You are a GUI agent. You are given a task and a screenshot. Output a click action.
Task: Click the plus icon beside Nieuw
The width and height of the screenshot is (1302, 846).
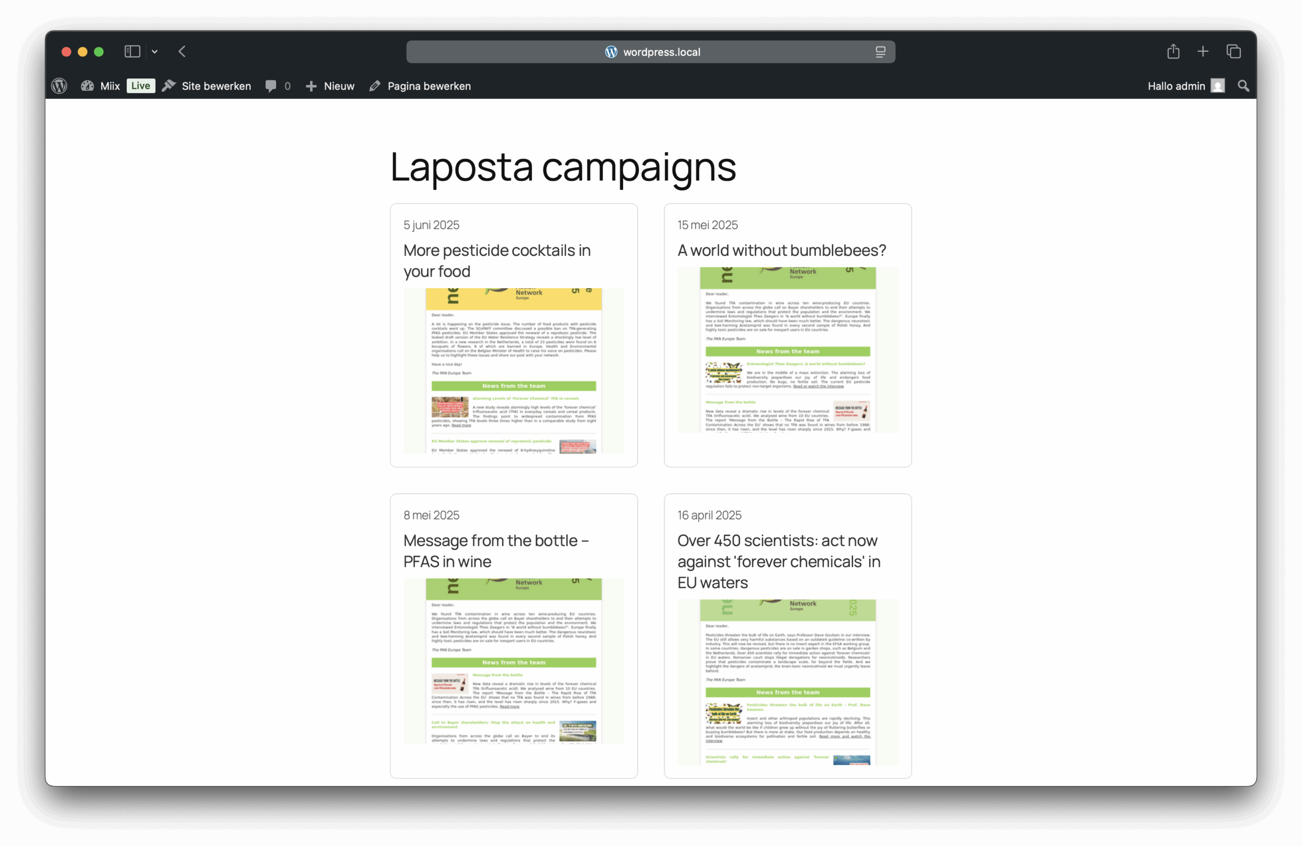pyautogui.click(x=311, y=86)
